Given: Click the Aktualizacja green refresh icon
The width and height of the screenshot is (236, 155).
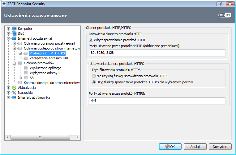Looking at the screenshot, I should coord(14,88).
